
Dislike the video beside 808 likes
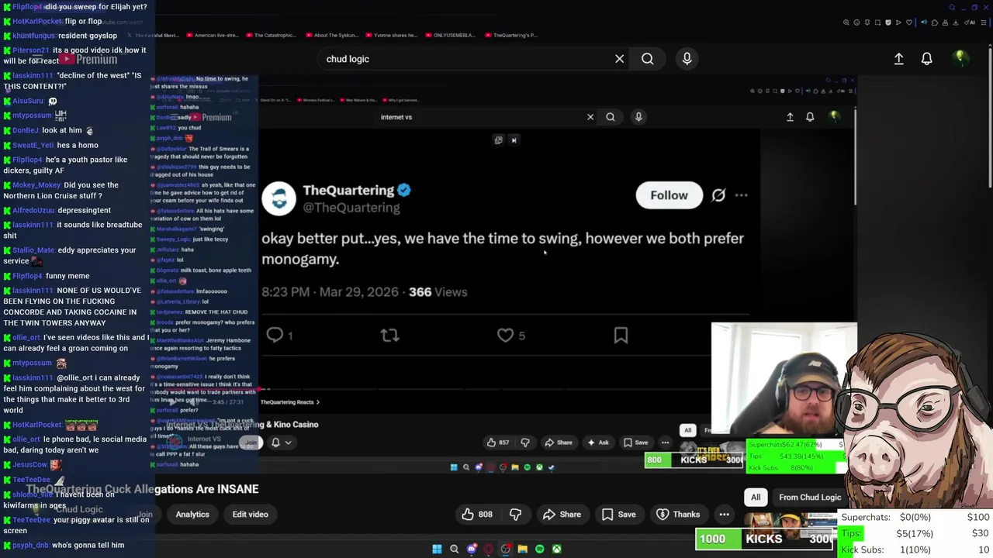pos(515,515)
